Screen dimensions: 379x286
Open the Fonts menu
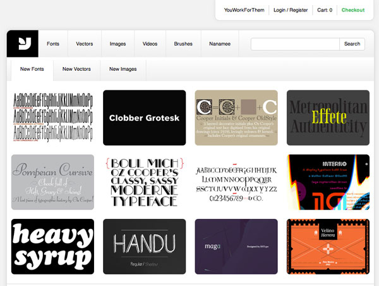point(53,44)
